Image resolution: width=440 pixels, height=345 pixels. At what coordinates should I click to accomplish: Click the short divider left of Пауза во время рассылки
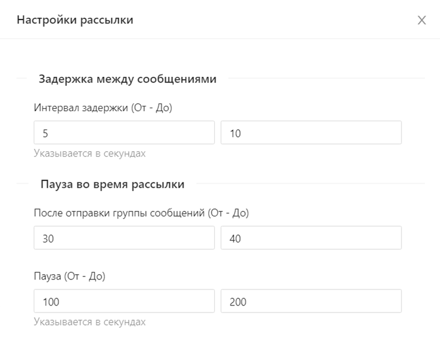click(x=23, y=184)
